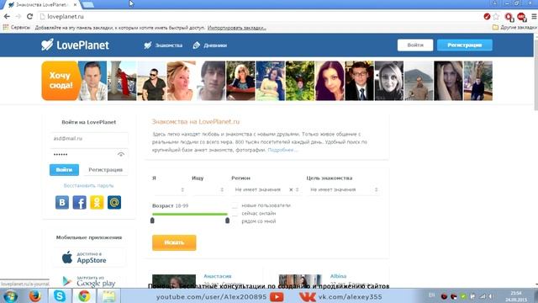Click the Google play download badge

[89, 281]
